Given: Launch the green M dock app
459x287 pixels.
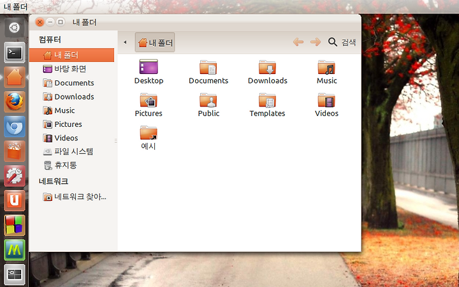Looking at the screenshot, I should [14, 250].
